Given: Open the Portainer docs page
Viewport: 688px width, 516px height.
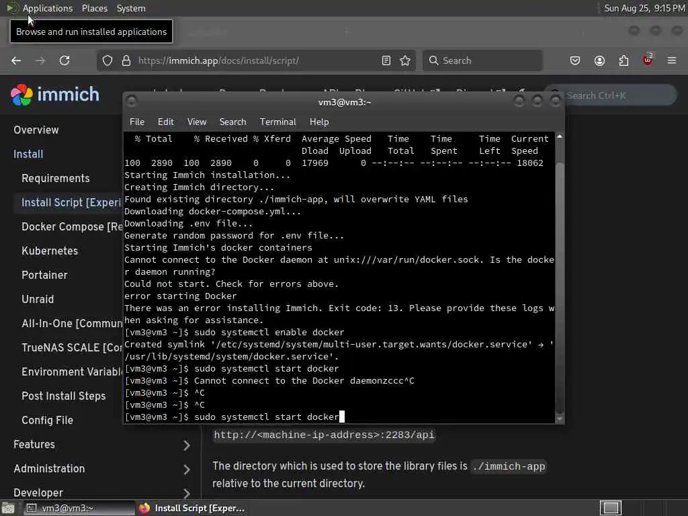Looking at the screenshot, I should point(45,275).
